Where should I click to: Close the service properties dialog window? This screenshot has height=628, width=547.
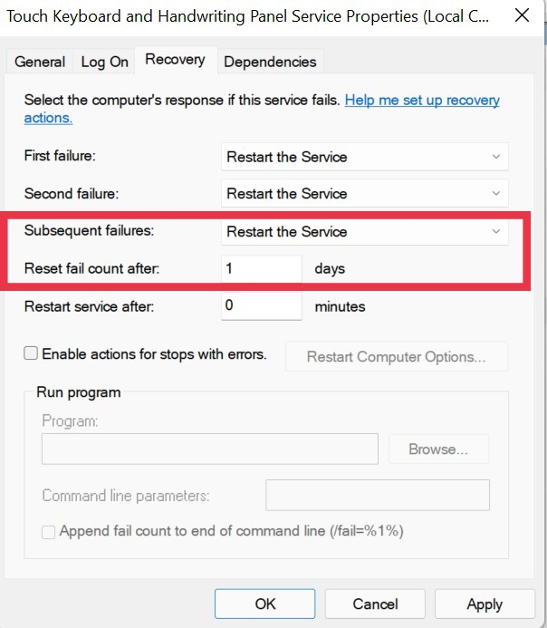pos(522,15)
